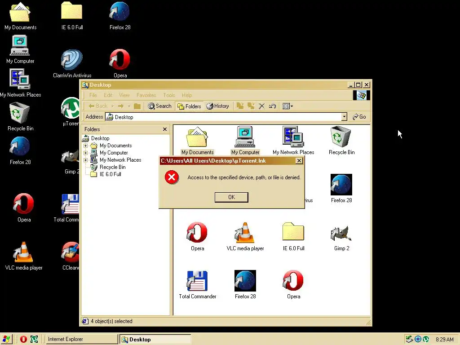Open the View menu
This screenshot has width=460, height=345.
pyautogui.click(x=124, y=95)
